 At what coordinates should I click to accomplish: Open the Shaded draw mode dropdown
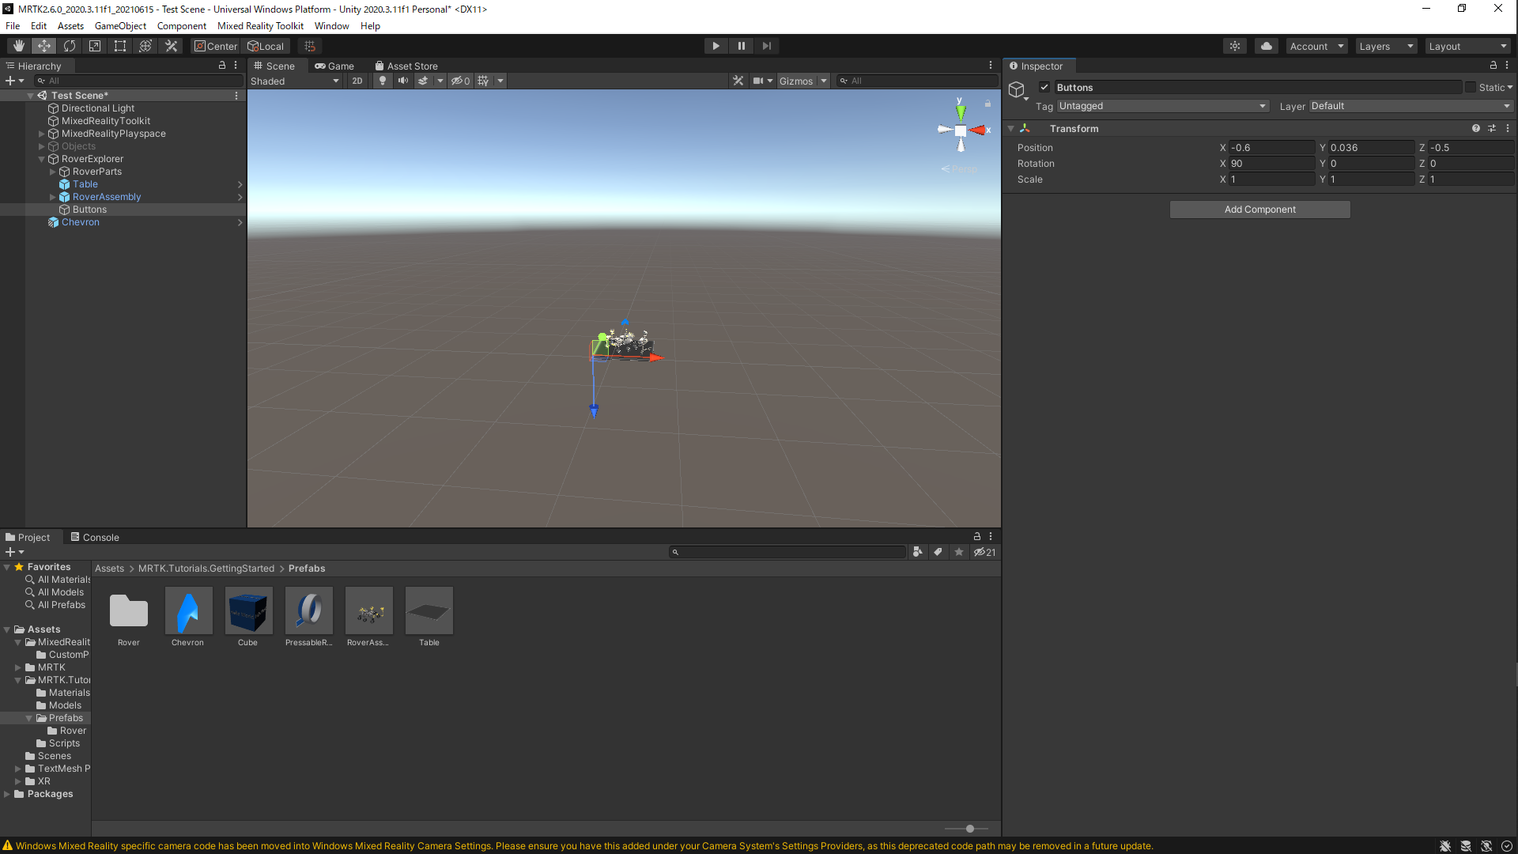(x=295, y=81)
